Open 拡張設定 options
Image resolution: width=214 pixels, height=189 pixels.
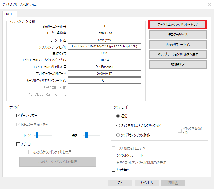178,64
